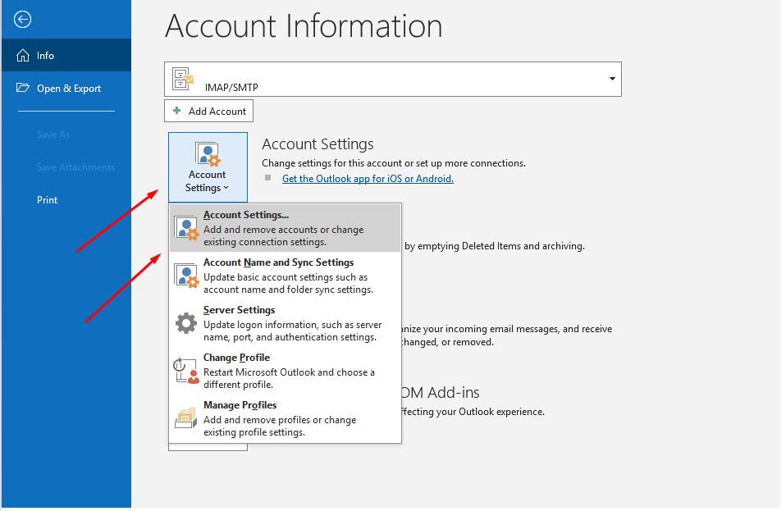Select the Info tab in sidebar
The width and height of the screenshot is (781, 511).
tap(66, 55)
